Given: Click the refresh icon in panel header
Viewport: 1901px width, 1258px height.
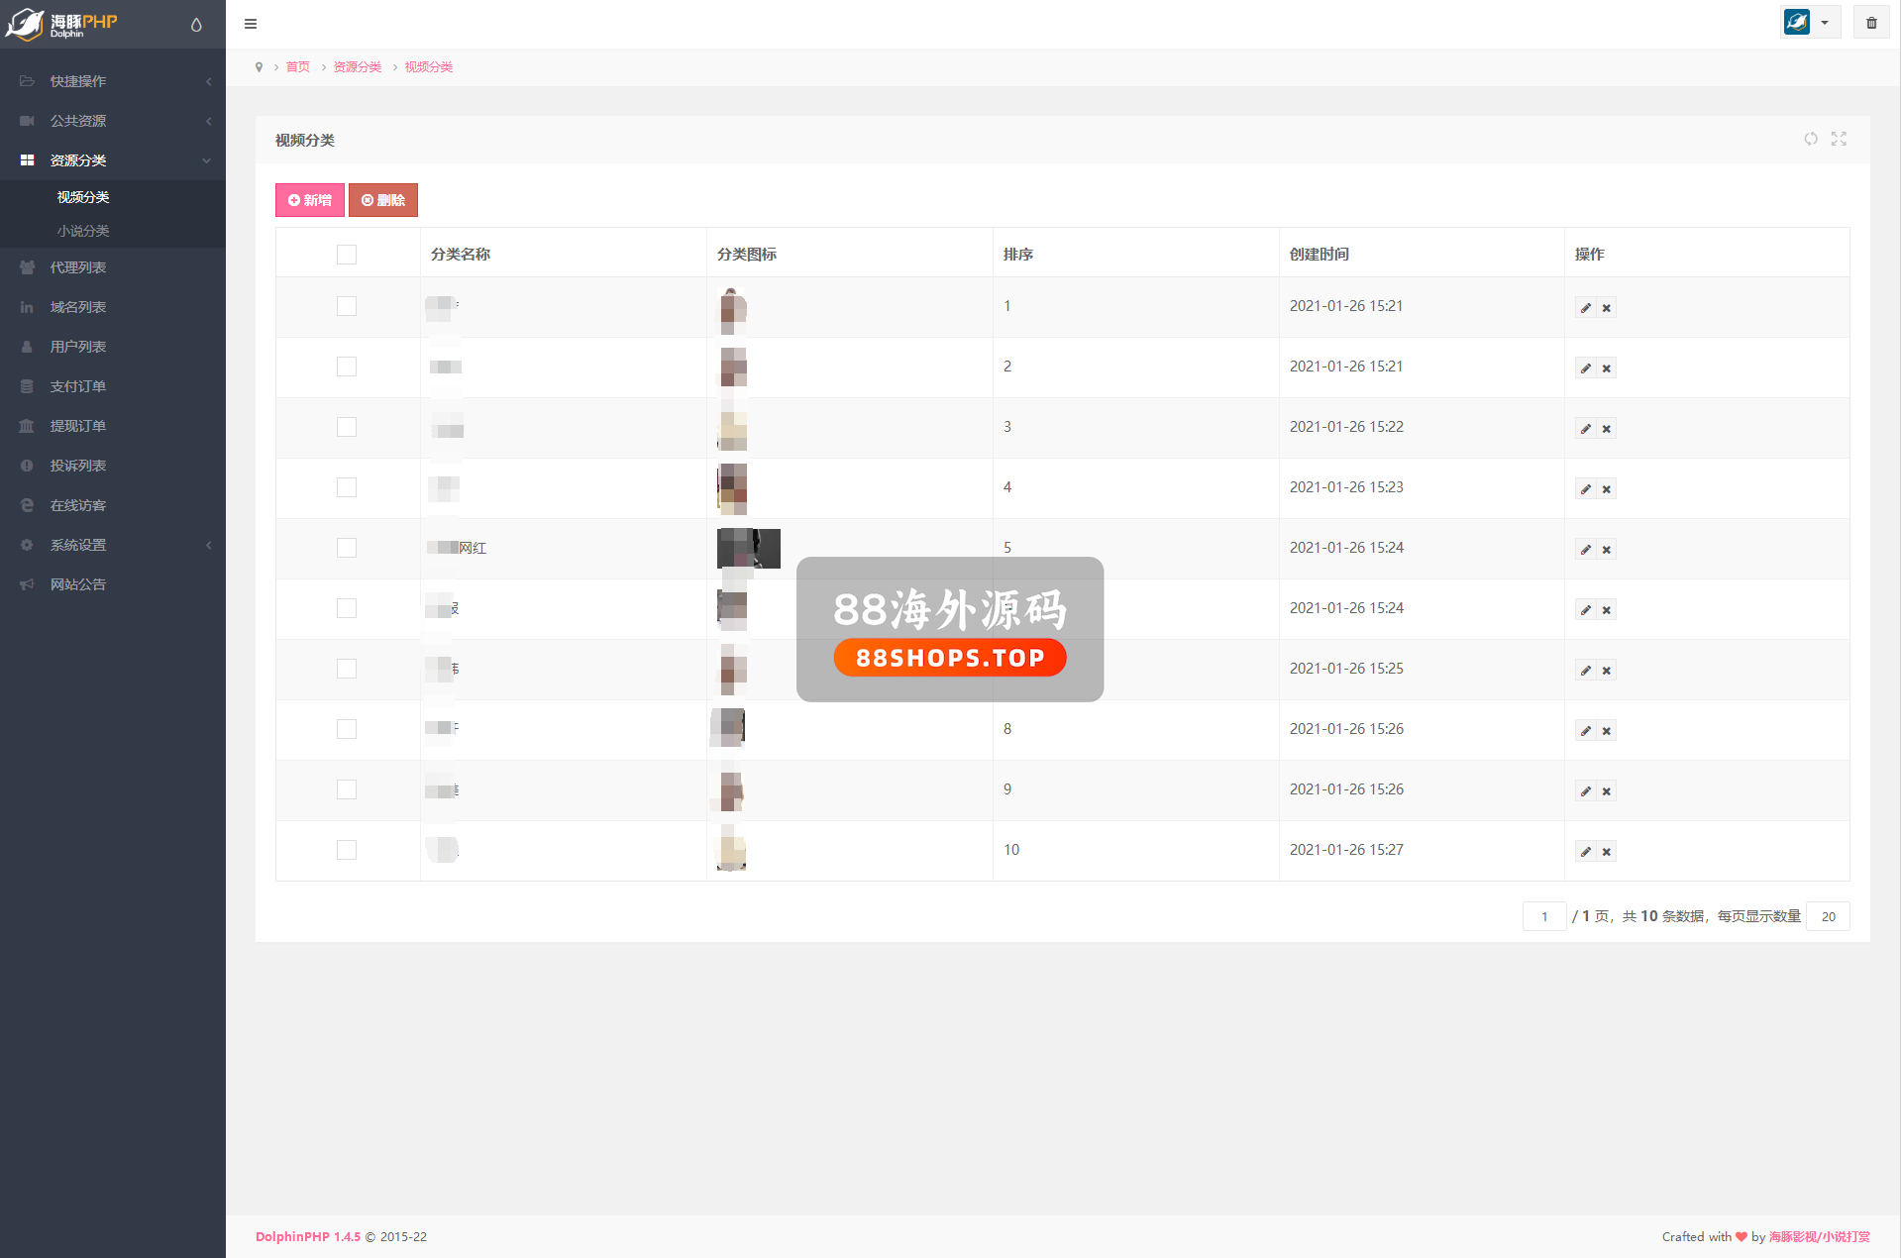Looking at the screenshot, I should [x=1810, y=140].
